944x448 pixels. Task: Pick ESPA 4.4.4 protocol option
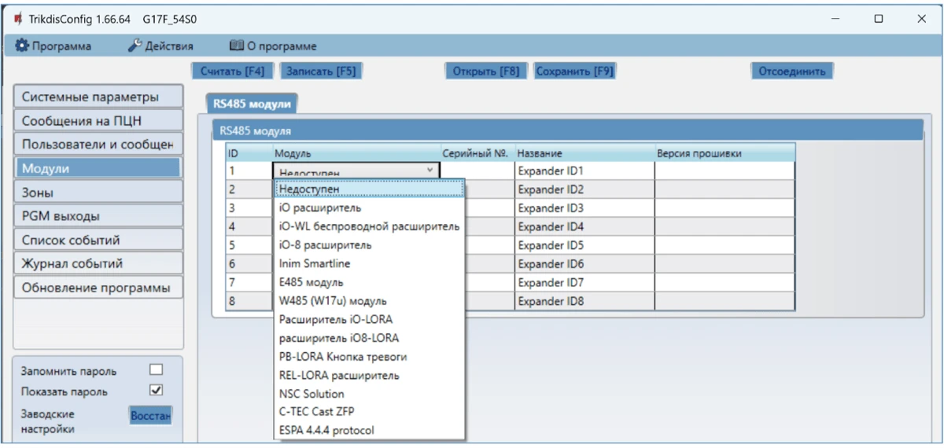326,430
